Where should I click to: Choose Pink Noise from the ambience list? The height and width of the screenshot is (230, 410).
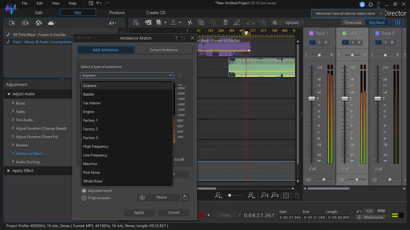(92, 172)
